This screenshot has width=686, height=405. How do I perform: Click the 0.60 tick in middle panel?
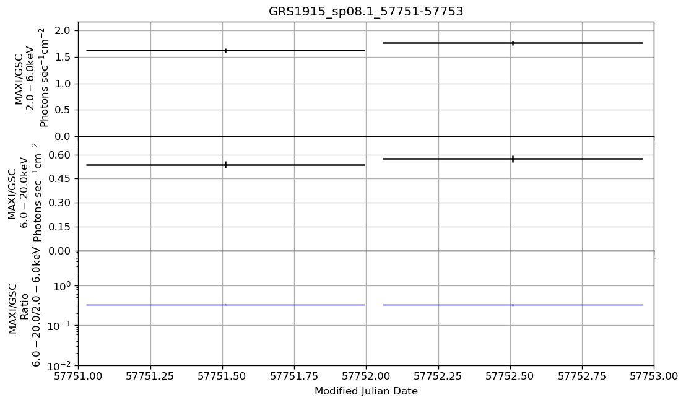point(61,155)
